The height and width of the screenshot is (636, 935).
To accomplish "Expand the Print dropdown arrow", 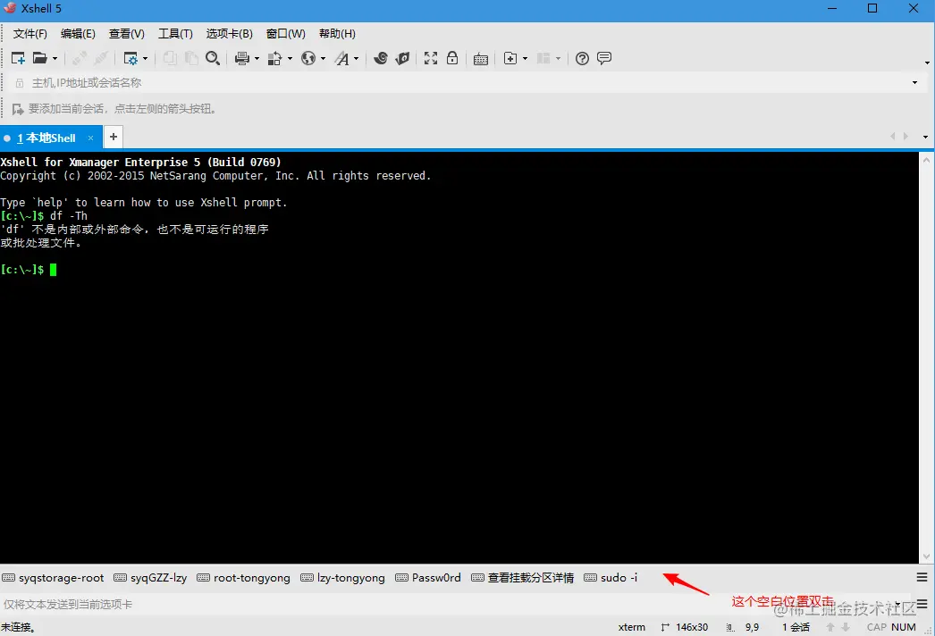I will (x=257, y=58).
